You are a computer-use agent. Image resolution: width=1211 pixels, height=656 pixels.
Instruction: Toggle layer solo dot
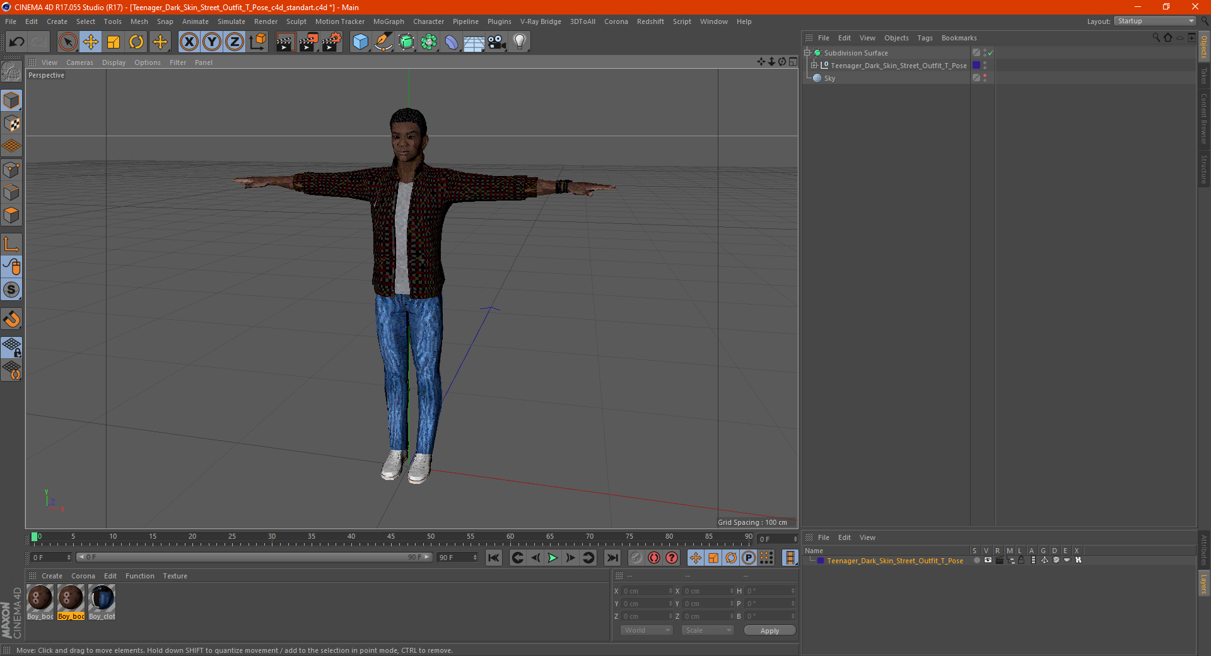click(x=976, y=560)
